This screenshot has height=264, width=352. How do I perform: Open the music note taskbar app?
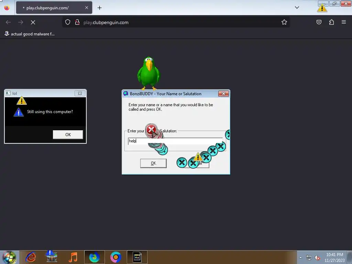73,257
